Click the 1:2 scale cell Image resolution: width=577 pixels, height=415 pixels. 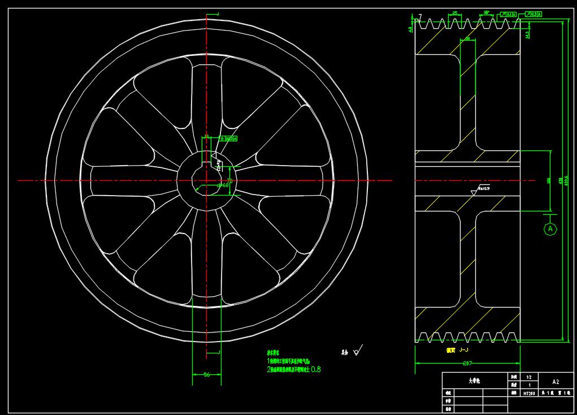click(x=529, y=378)
